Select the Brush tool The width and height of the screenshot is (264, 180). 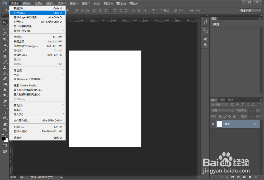click(5, 62)
